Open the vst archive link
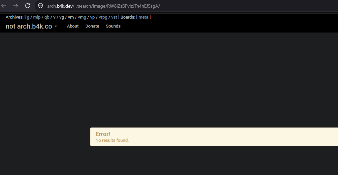Viewport: 338px width, 175px height. (x=114, y=17)
